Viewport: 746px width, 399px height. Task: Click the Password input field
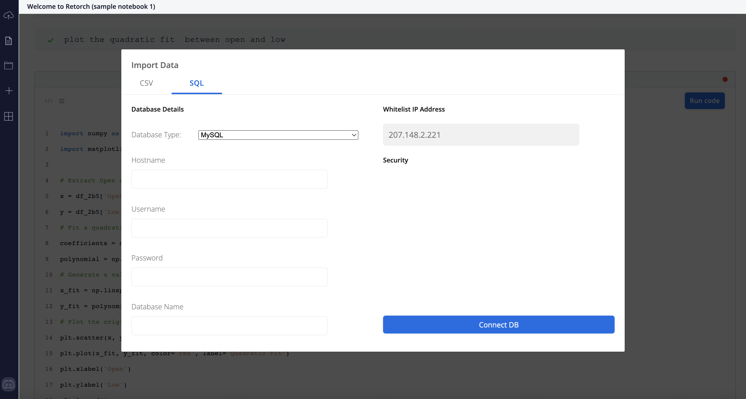click(229, 277)
